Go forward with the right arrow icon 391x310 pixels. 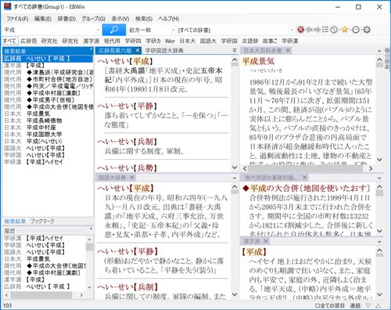[317, 30]
